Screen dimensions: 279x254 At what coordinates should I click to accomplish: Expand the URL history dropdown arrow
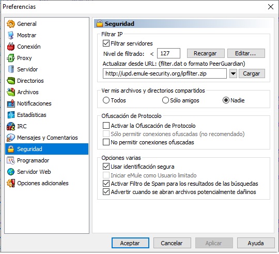point(233,73)
